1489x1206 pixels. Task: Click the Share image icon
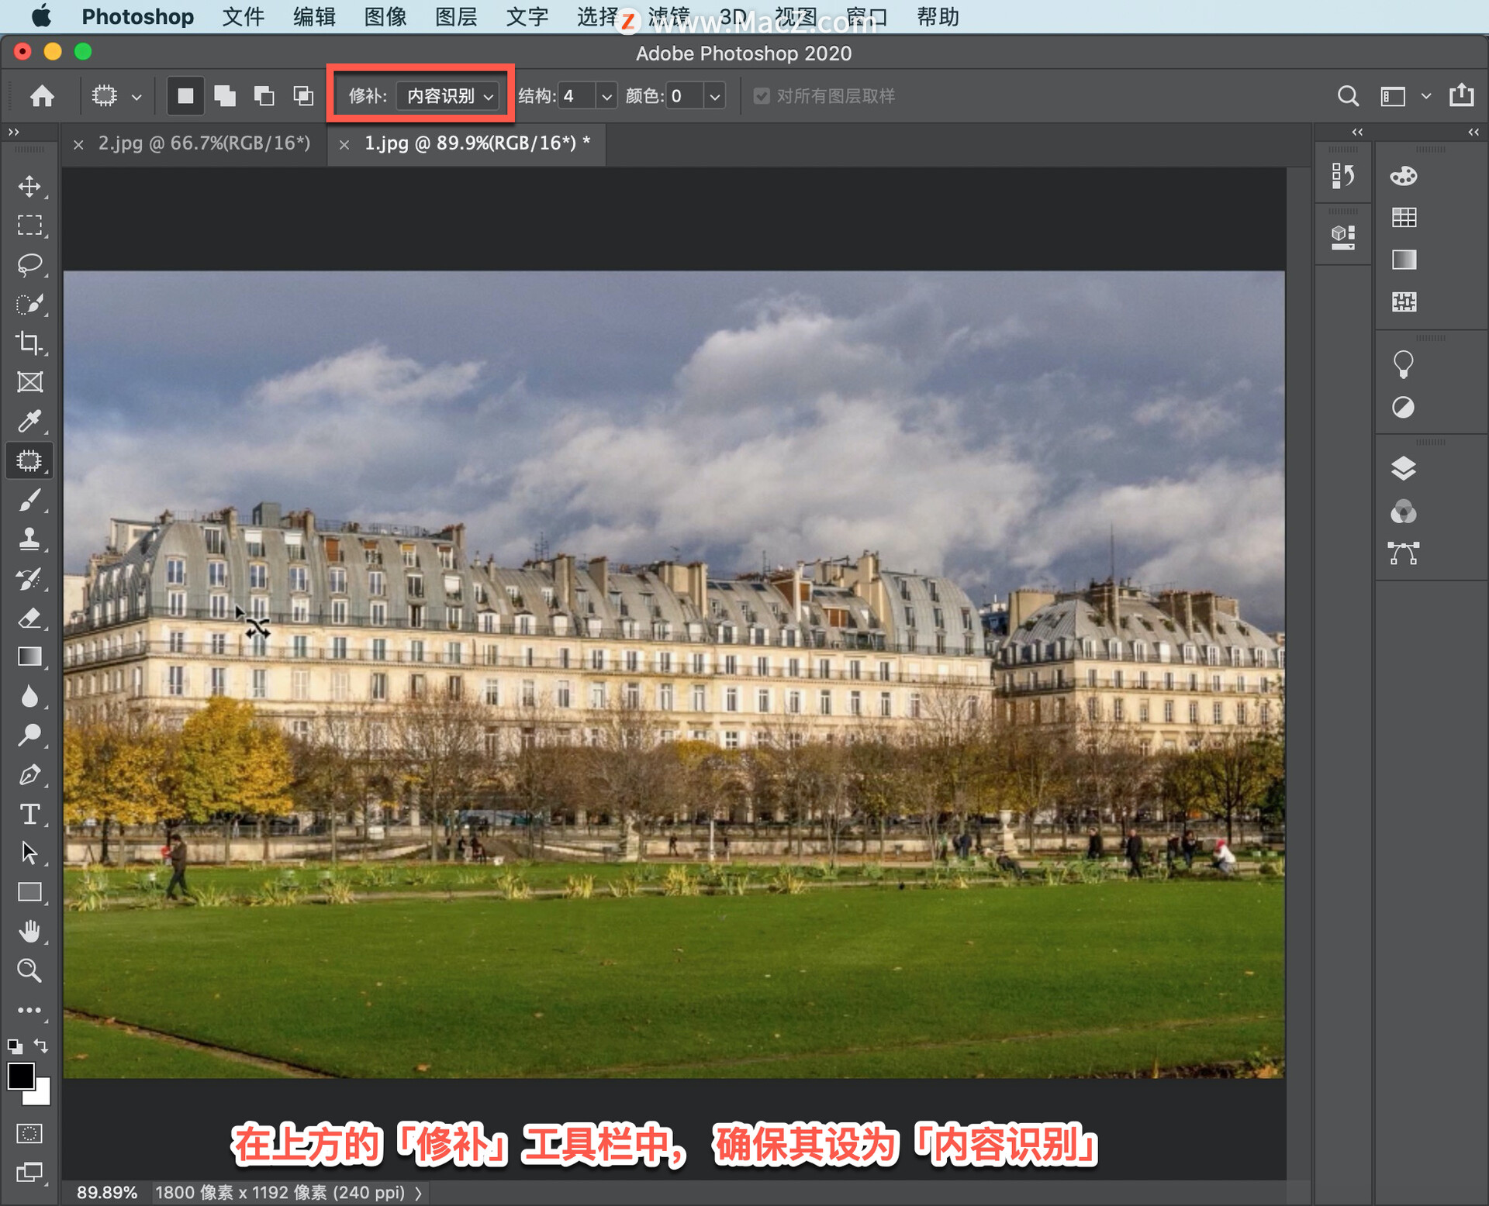pos(1462,95)
